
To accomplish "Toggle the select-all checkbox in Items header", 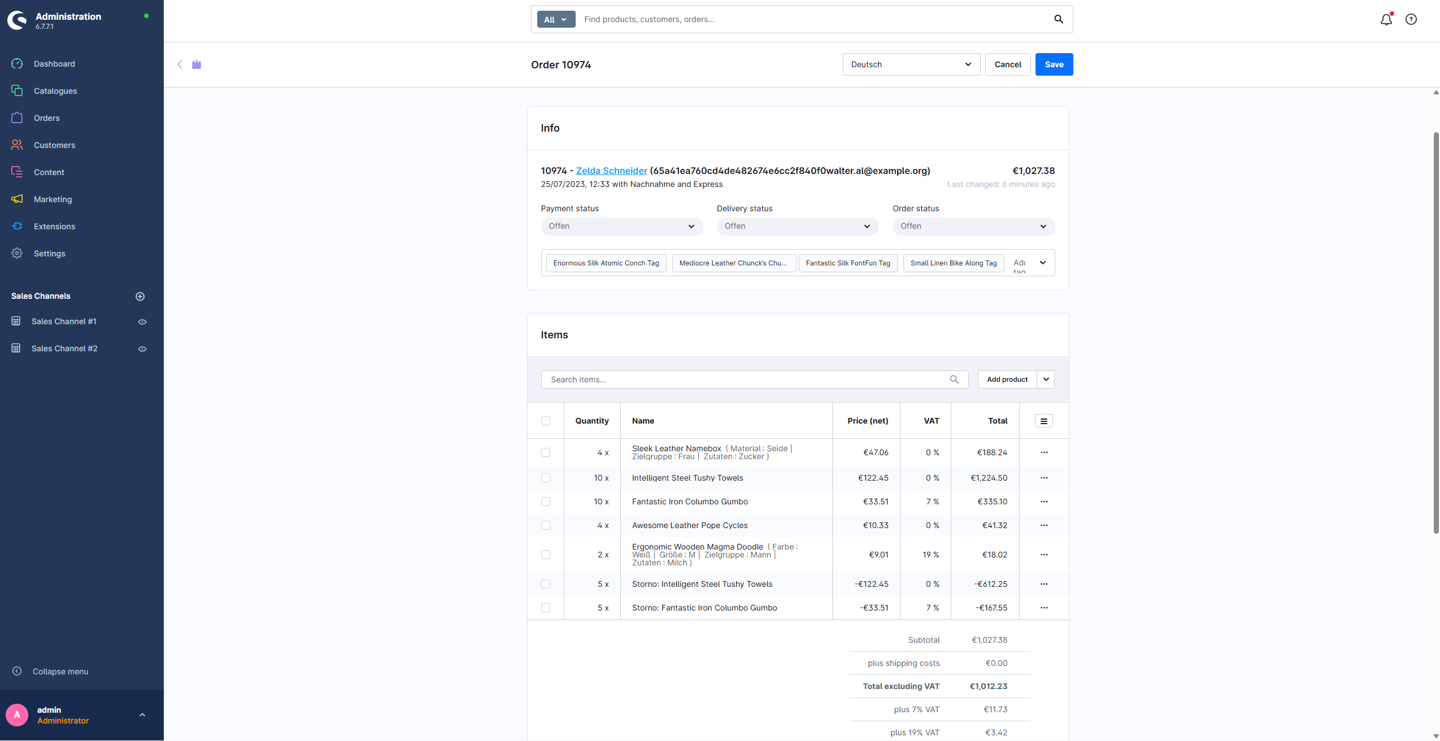I will coord(545,421).
